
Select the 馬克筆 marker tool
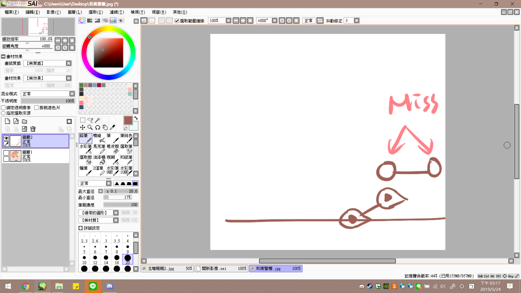99,149
